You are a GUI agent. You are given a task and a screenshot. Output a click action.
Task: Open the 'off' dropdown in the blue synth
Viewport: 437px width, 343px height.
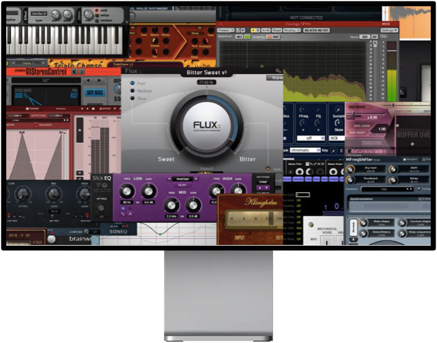[311, 138]
